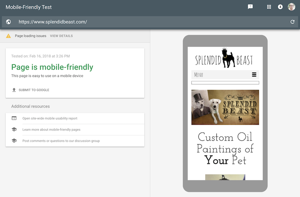Click SUBMIT TO GOOGLE
Viewport: 300px width, 197px height.
pos(34,90)
